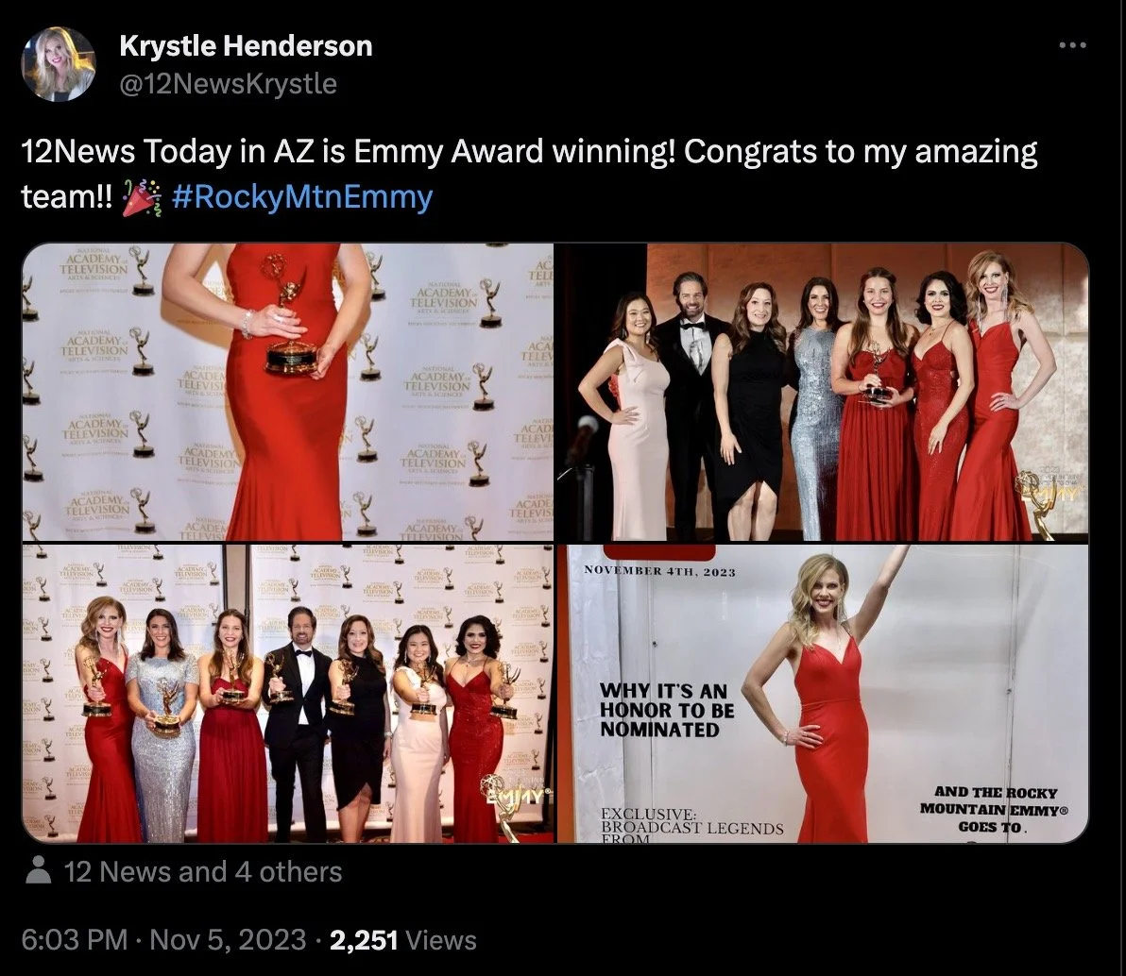This screenshot has height=976, width=1126.
Task: Open magazine-style photo dated November 4th, 2023
Action: tap(822, 693)
